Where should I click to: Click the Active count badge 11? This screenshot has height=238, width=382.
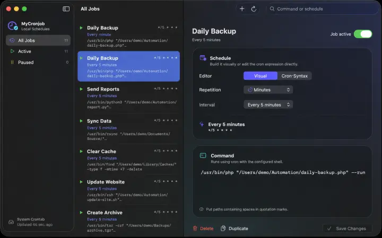[66, 51]
